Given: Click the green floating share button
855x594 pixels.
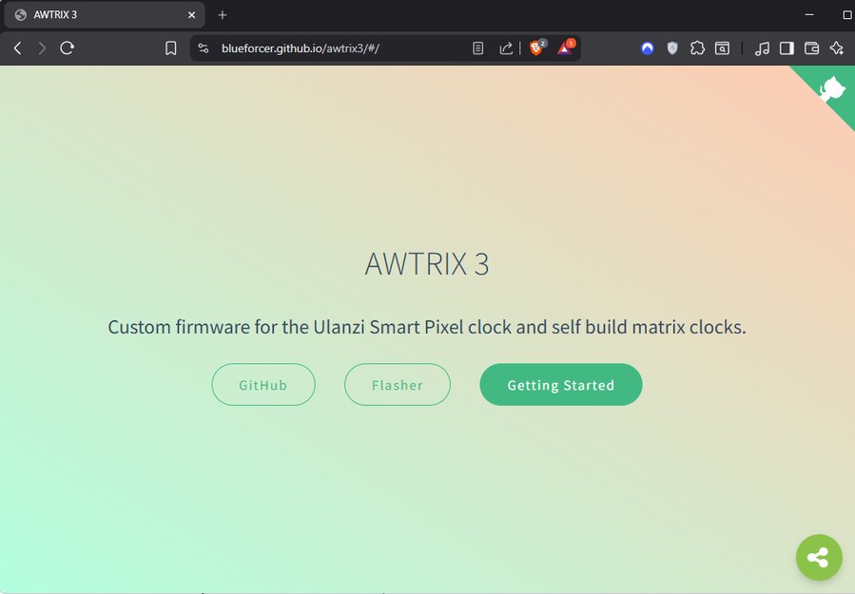Looking at the screenshot, I should pos(819,558).
